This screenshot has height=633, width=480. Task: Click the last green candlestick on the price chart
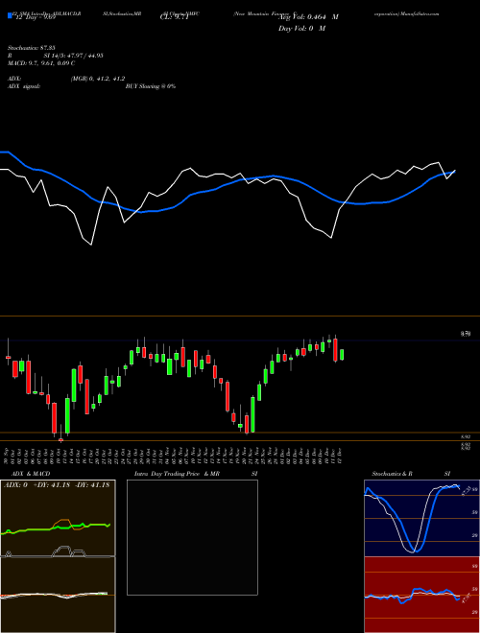tap(342, 355)
